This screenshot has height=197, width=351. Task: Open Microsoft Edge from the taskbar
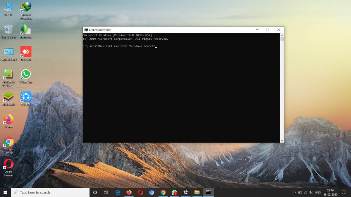pos(118,192)
